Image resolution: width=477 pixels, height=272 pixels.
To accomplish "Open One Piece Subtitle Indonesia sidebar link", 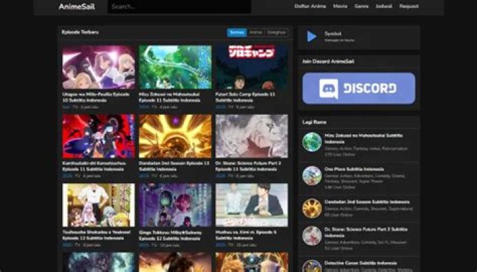I will 354,169.
